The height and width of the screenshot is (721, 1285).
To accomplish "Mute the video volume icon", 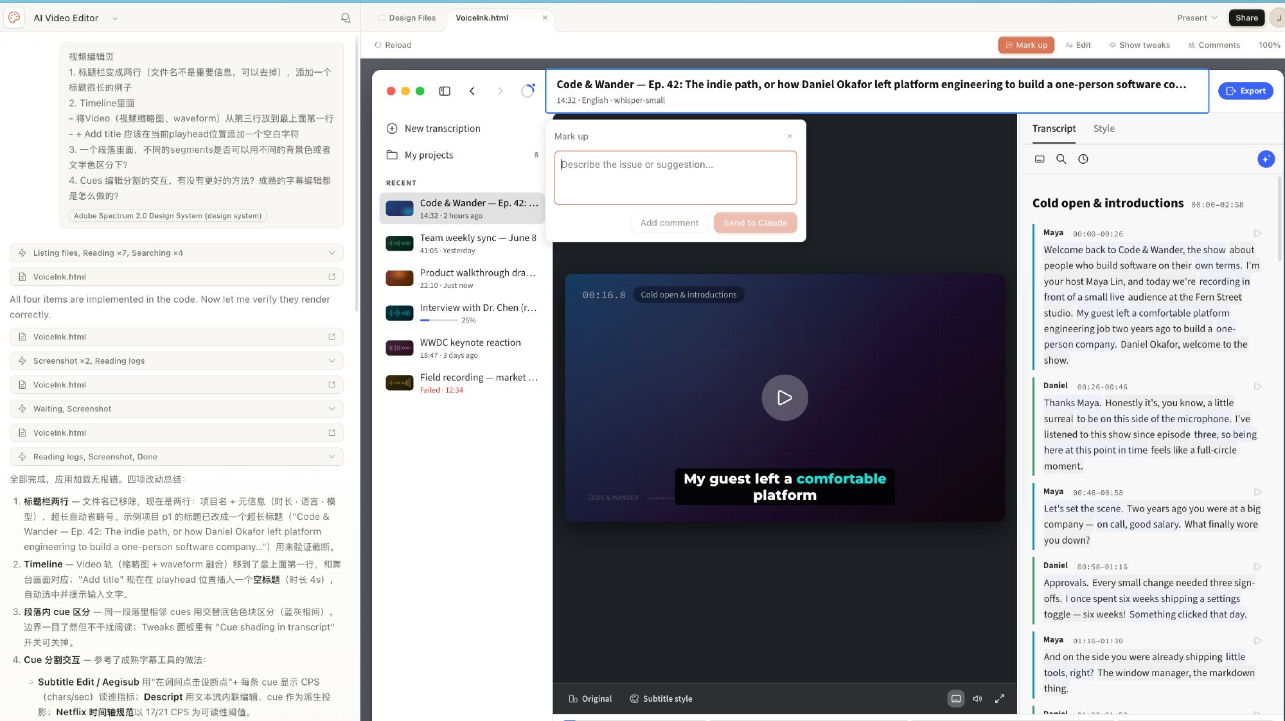I will tap(977, 699).
